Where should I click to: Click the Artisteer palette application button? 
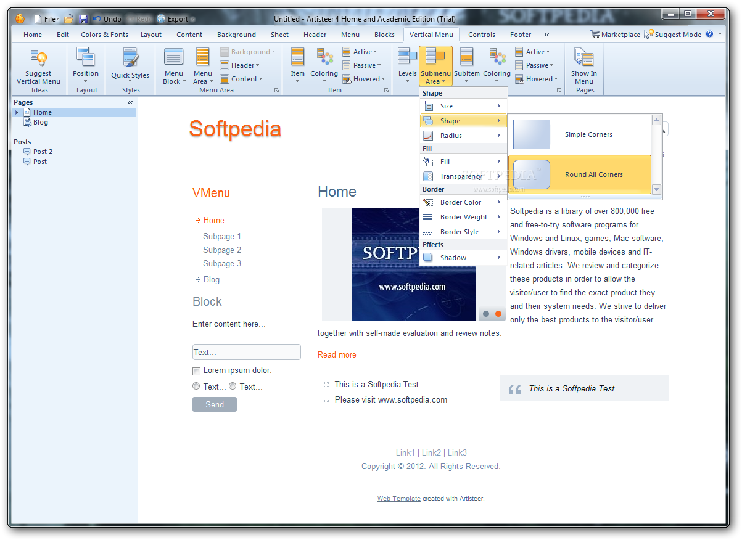(x=20, y=18)
